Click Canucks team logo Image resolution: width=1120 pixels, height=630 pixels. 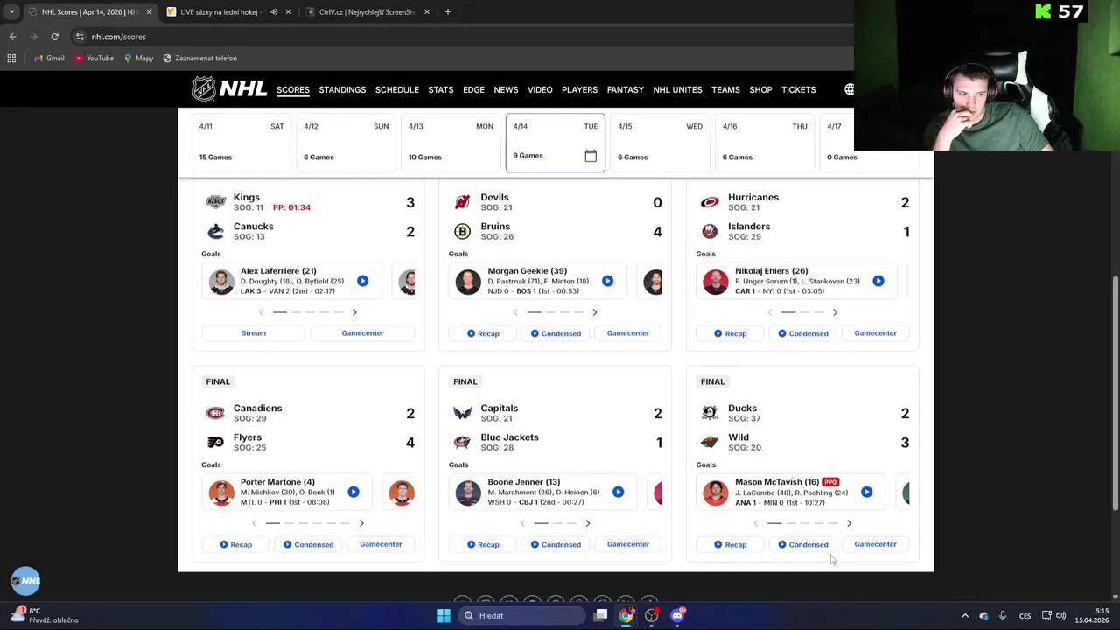pyautogui.click(x=215, y=231)
